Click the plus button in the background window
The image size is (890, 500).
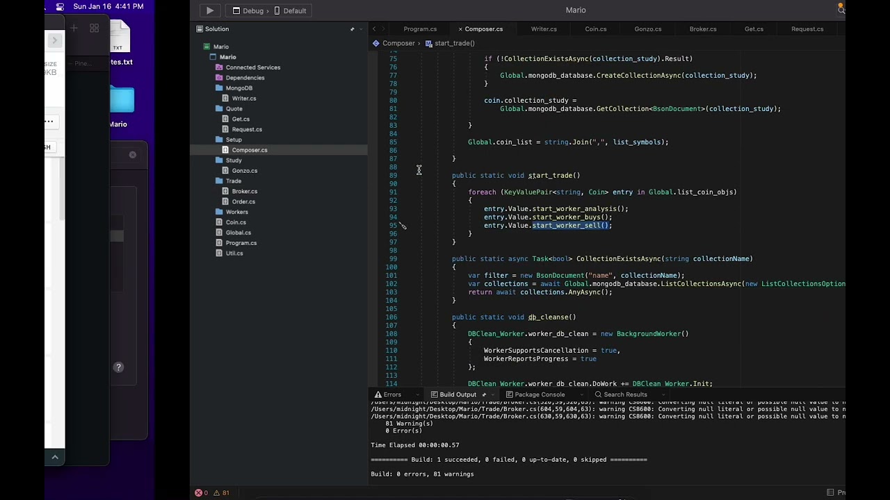[x=74, y=28]
